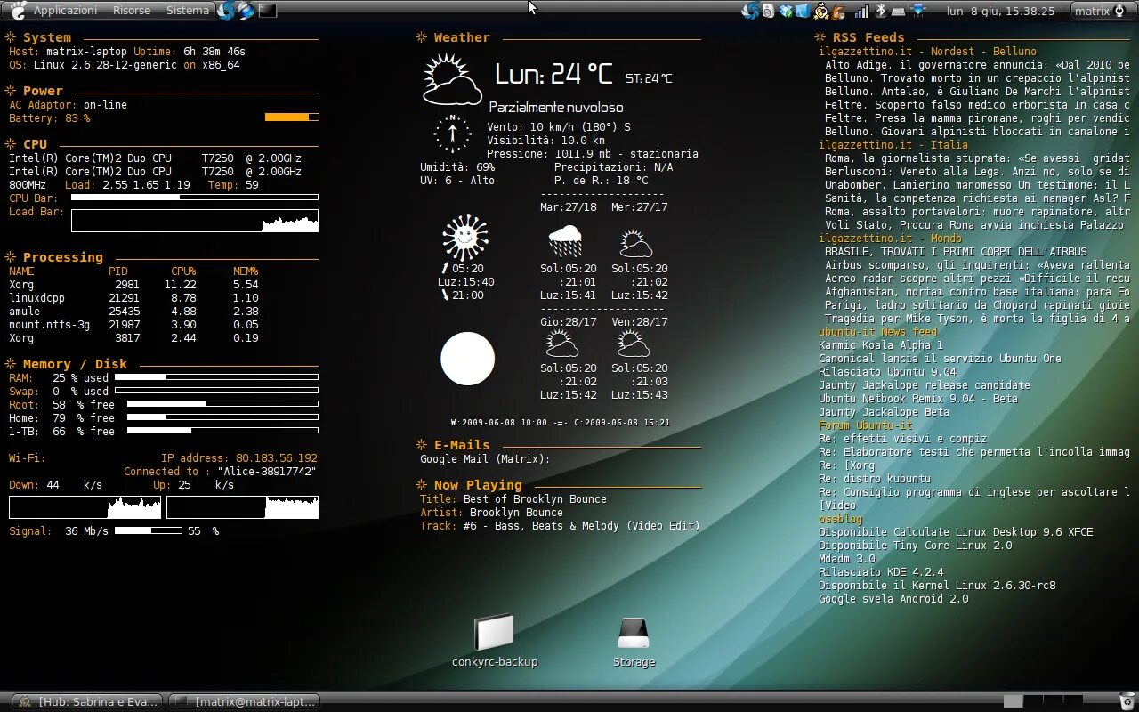The width and height of the screenshot is (1139, 712).
Task: Click the Bluetooth tray icon
Action: point(881,11)
